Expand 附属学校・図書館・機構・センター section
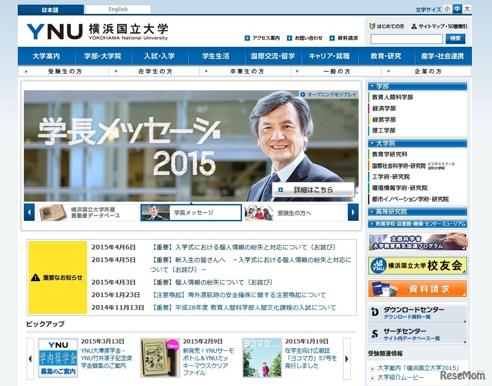The width and height of the screenshot is (492, 386). (417, 224)
